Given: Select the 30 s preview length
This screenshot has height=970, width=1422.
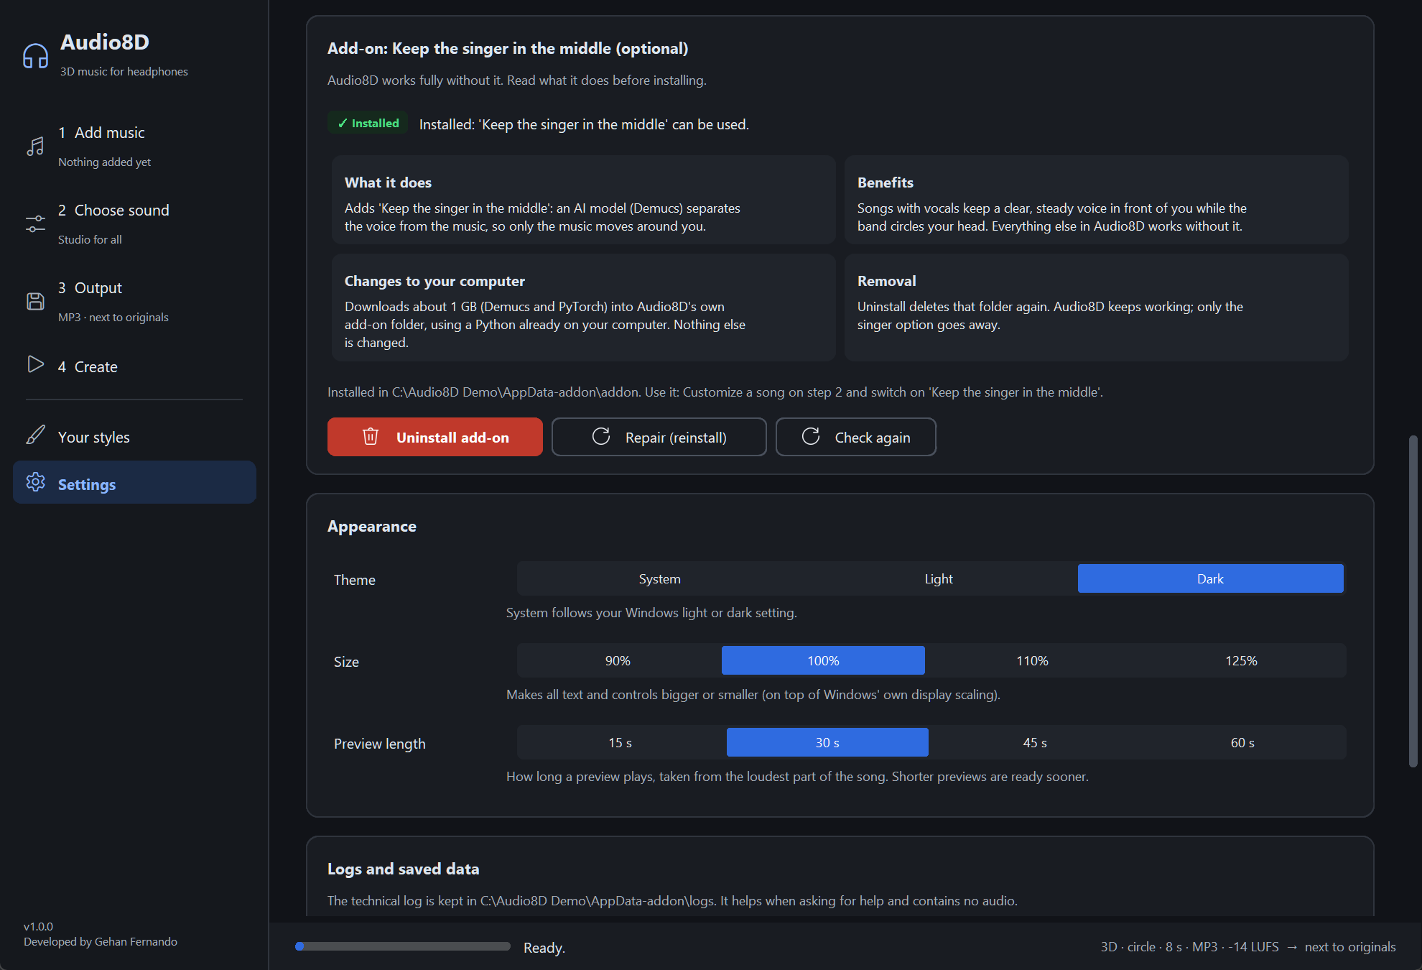Looking at the screenshot, I should (x=827, y=742).
